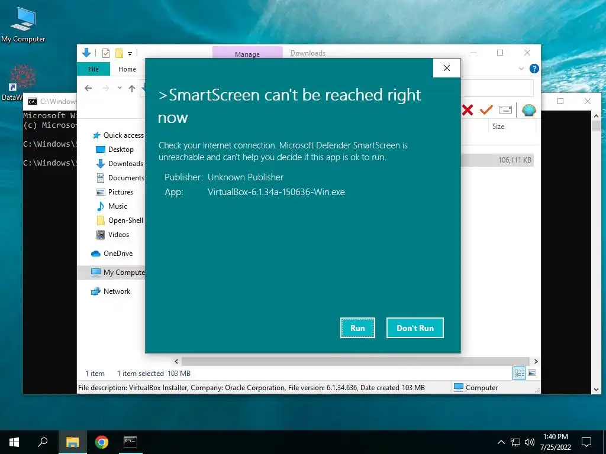Click Computer entry in status bar
The height and width of the screenshot is (454, 606).
point(475,387)
